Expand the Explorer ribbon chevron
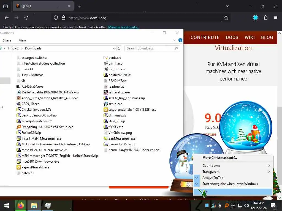The width and height of the screenshot is (282, 211). point(174,40)
